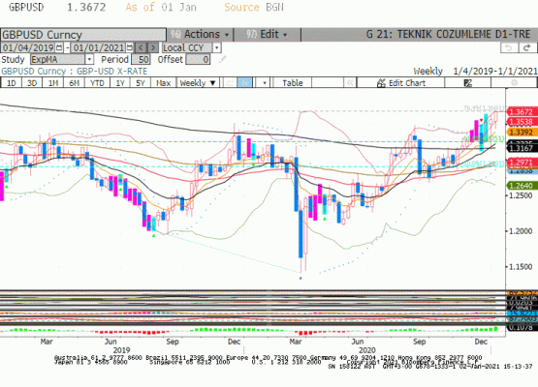Select the 1Y range tab
This screenshot has height=387, width=538.
point(120,83)
